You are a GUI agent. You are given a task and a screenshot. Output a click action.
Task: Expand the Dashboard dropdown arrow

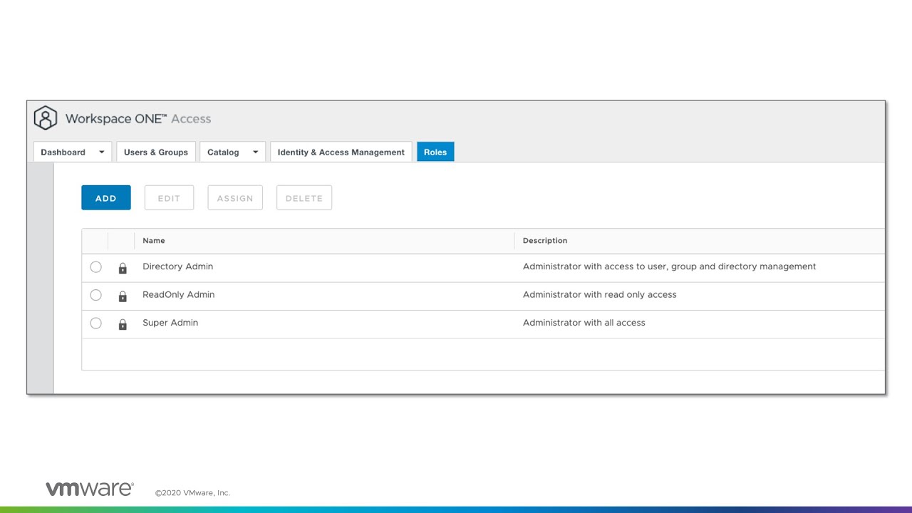101,152
